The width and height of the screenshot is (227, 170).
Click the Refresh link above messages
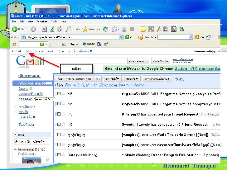[180, 79]
